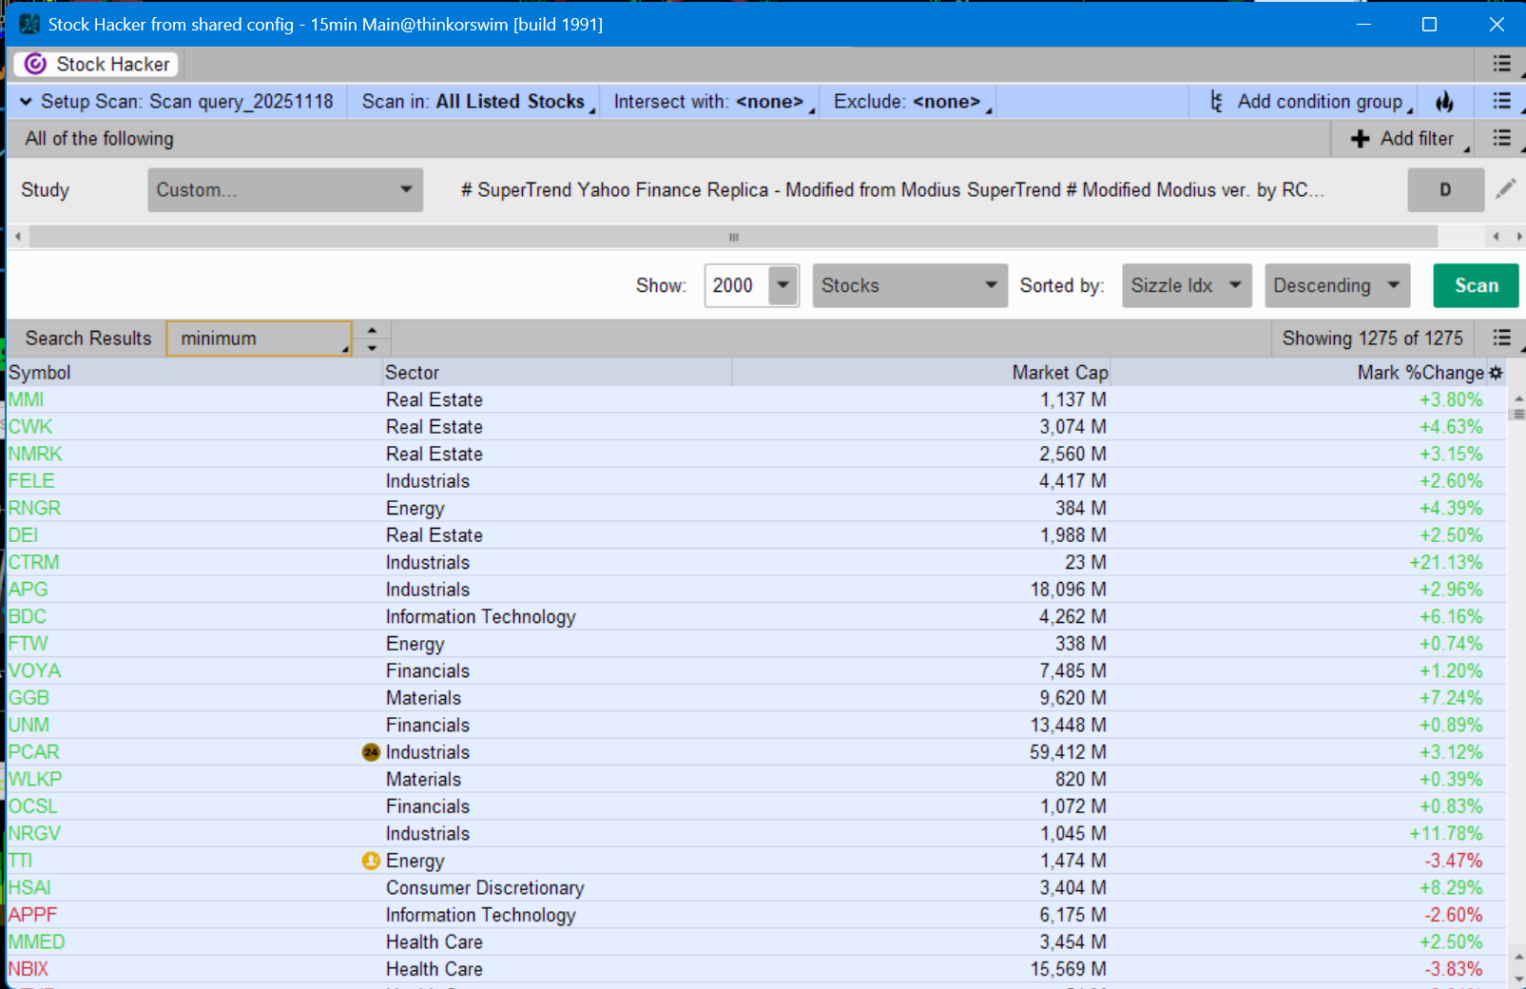Click the 24 badge icon on PCAR row

click(x=371, y=752)
